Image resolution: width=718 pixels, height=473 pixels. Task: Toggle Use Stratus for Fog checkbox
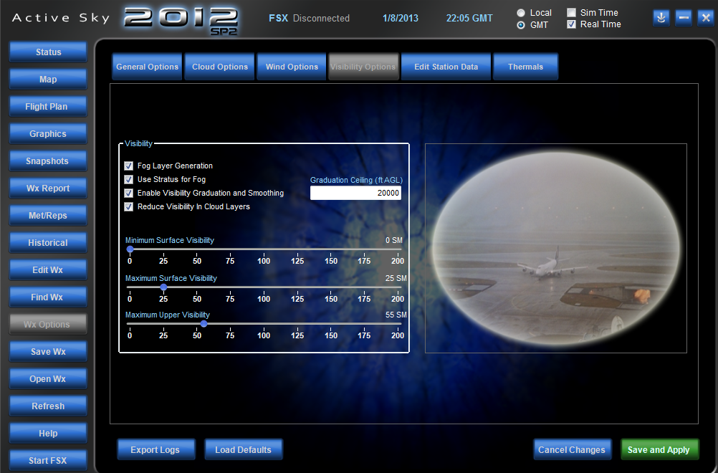click(129, 179)
